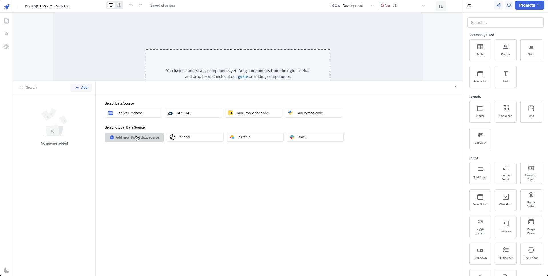Image resolution: width=548 pixels, height=276 pixels.
Task: Preview the app using eye icon
Action: click(509, 5)
